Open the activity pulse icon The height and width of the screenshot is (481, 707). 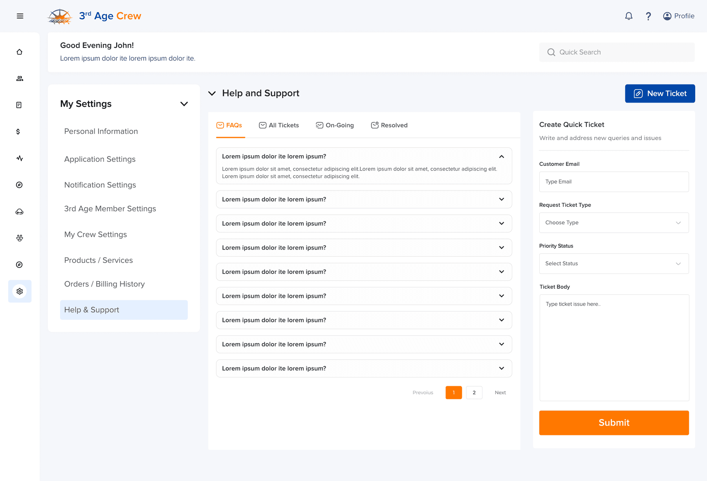tap(20, 158)
